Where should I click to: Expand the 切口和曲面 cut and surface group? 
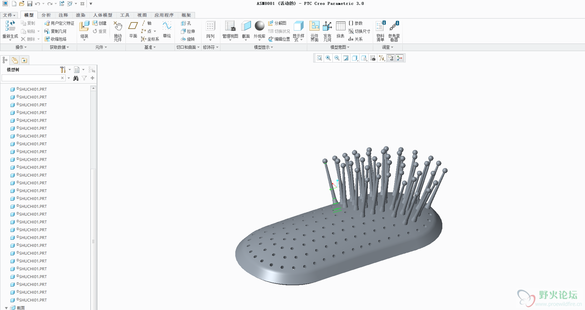[188, 47]
